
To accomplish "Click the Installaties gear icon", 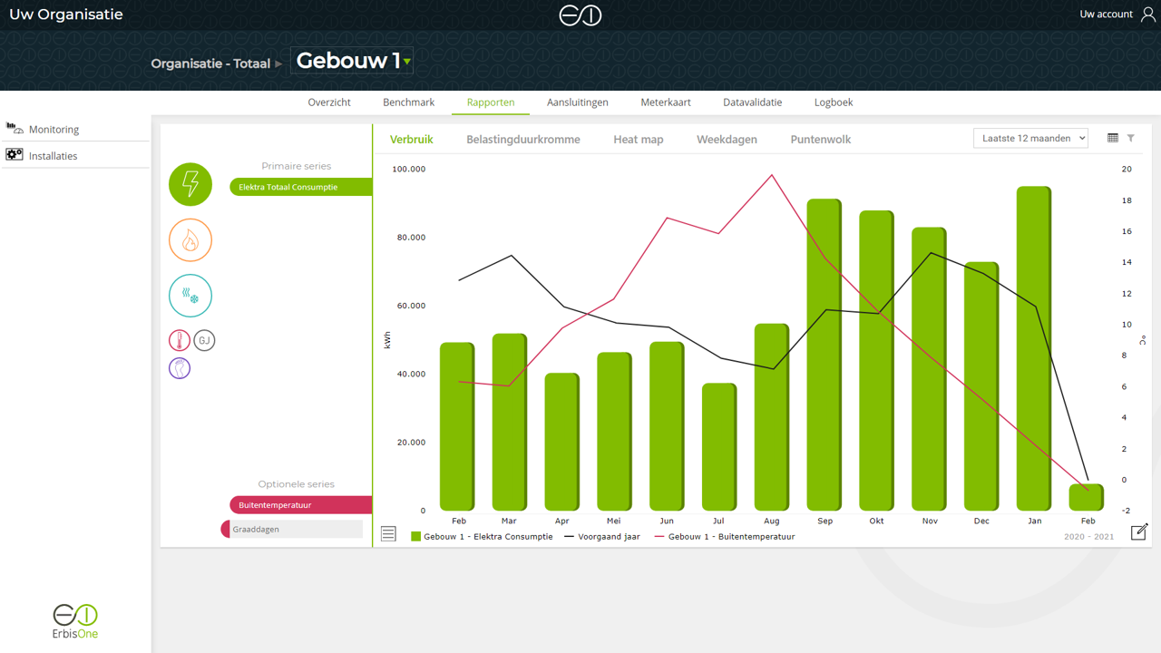I will [x=15, y=155].
